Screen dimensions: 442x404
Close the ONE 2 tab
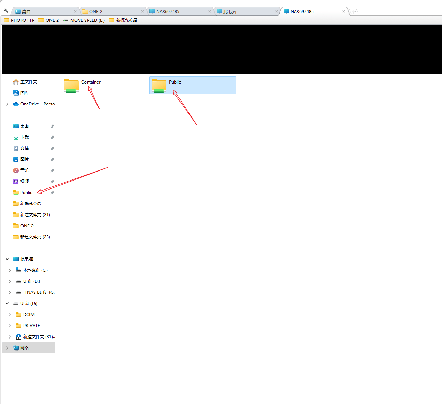click(142, 11)
